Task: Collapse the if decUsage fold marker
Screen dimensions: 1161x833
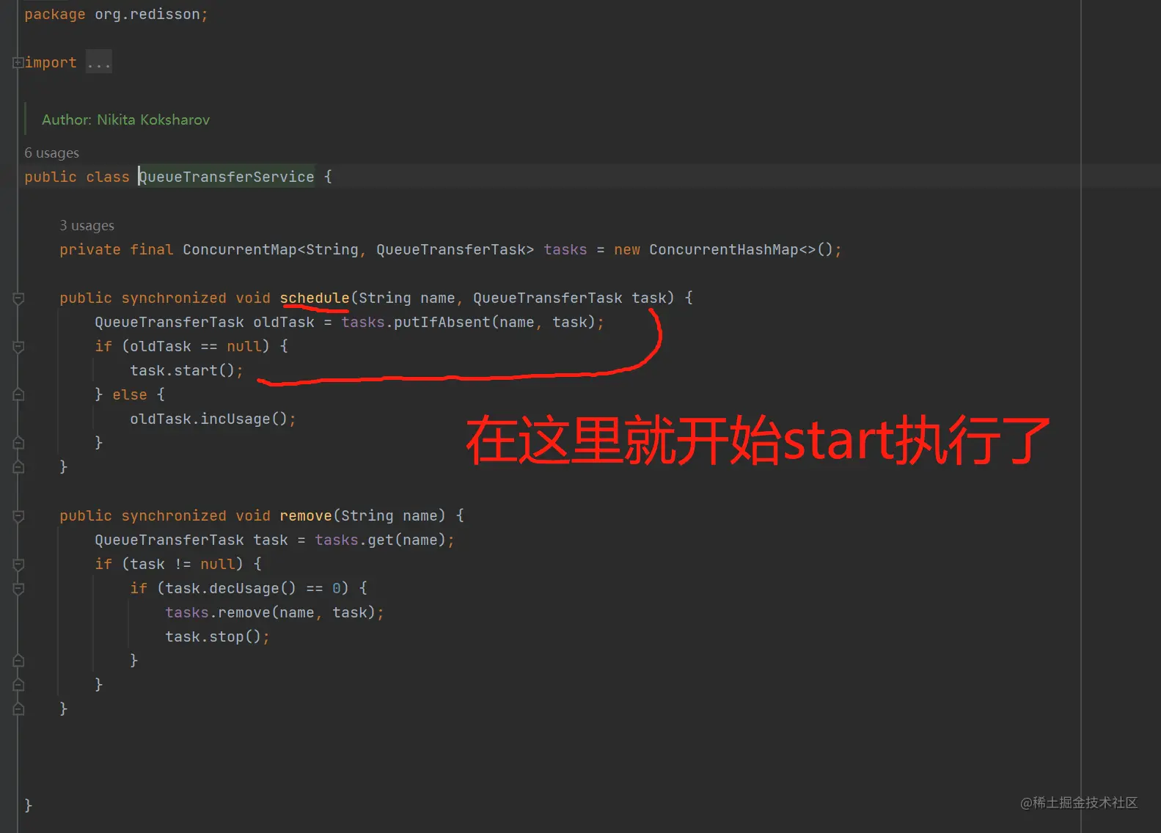Action: pos(18,589)
